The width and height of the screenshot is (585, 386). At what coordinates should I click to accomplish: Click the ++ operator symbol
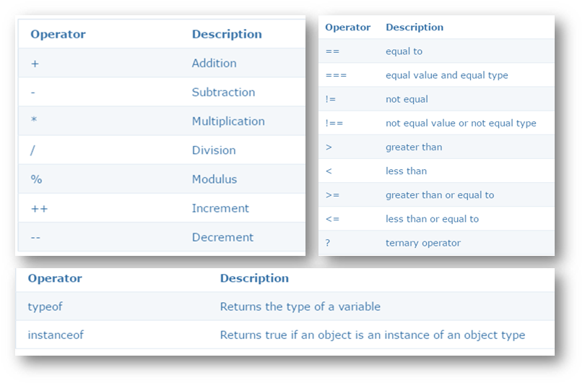click(39, 208)
